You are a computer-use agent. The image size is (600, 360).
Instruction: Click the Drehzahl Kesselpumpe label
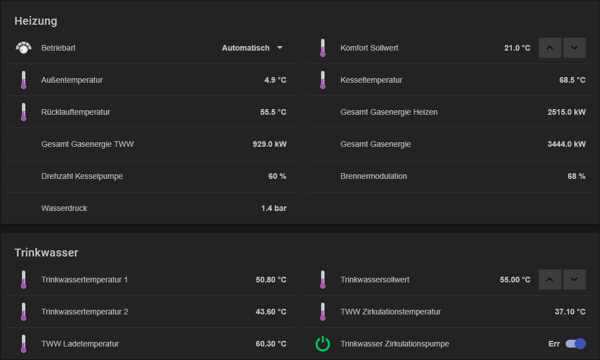(82, 176)
